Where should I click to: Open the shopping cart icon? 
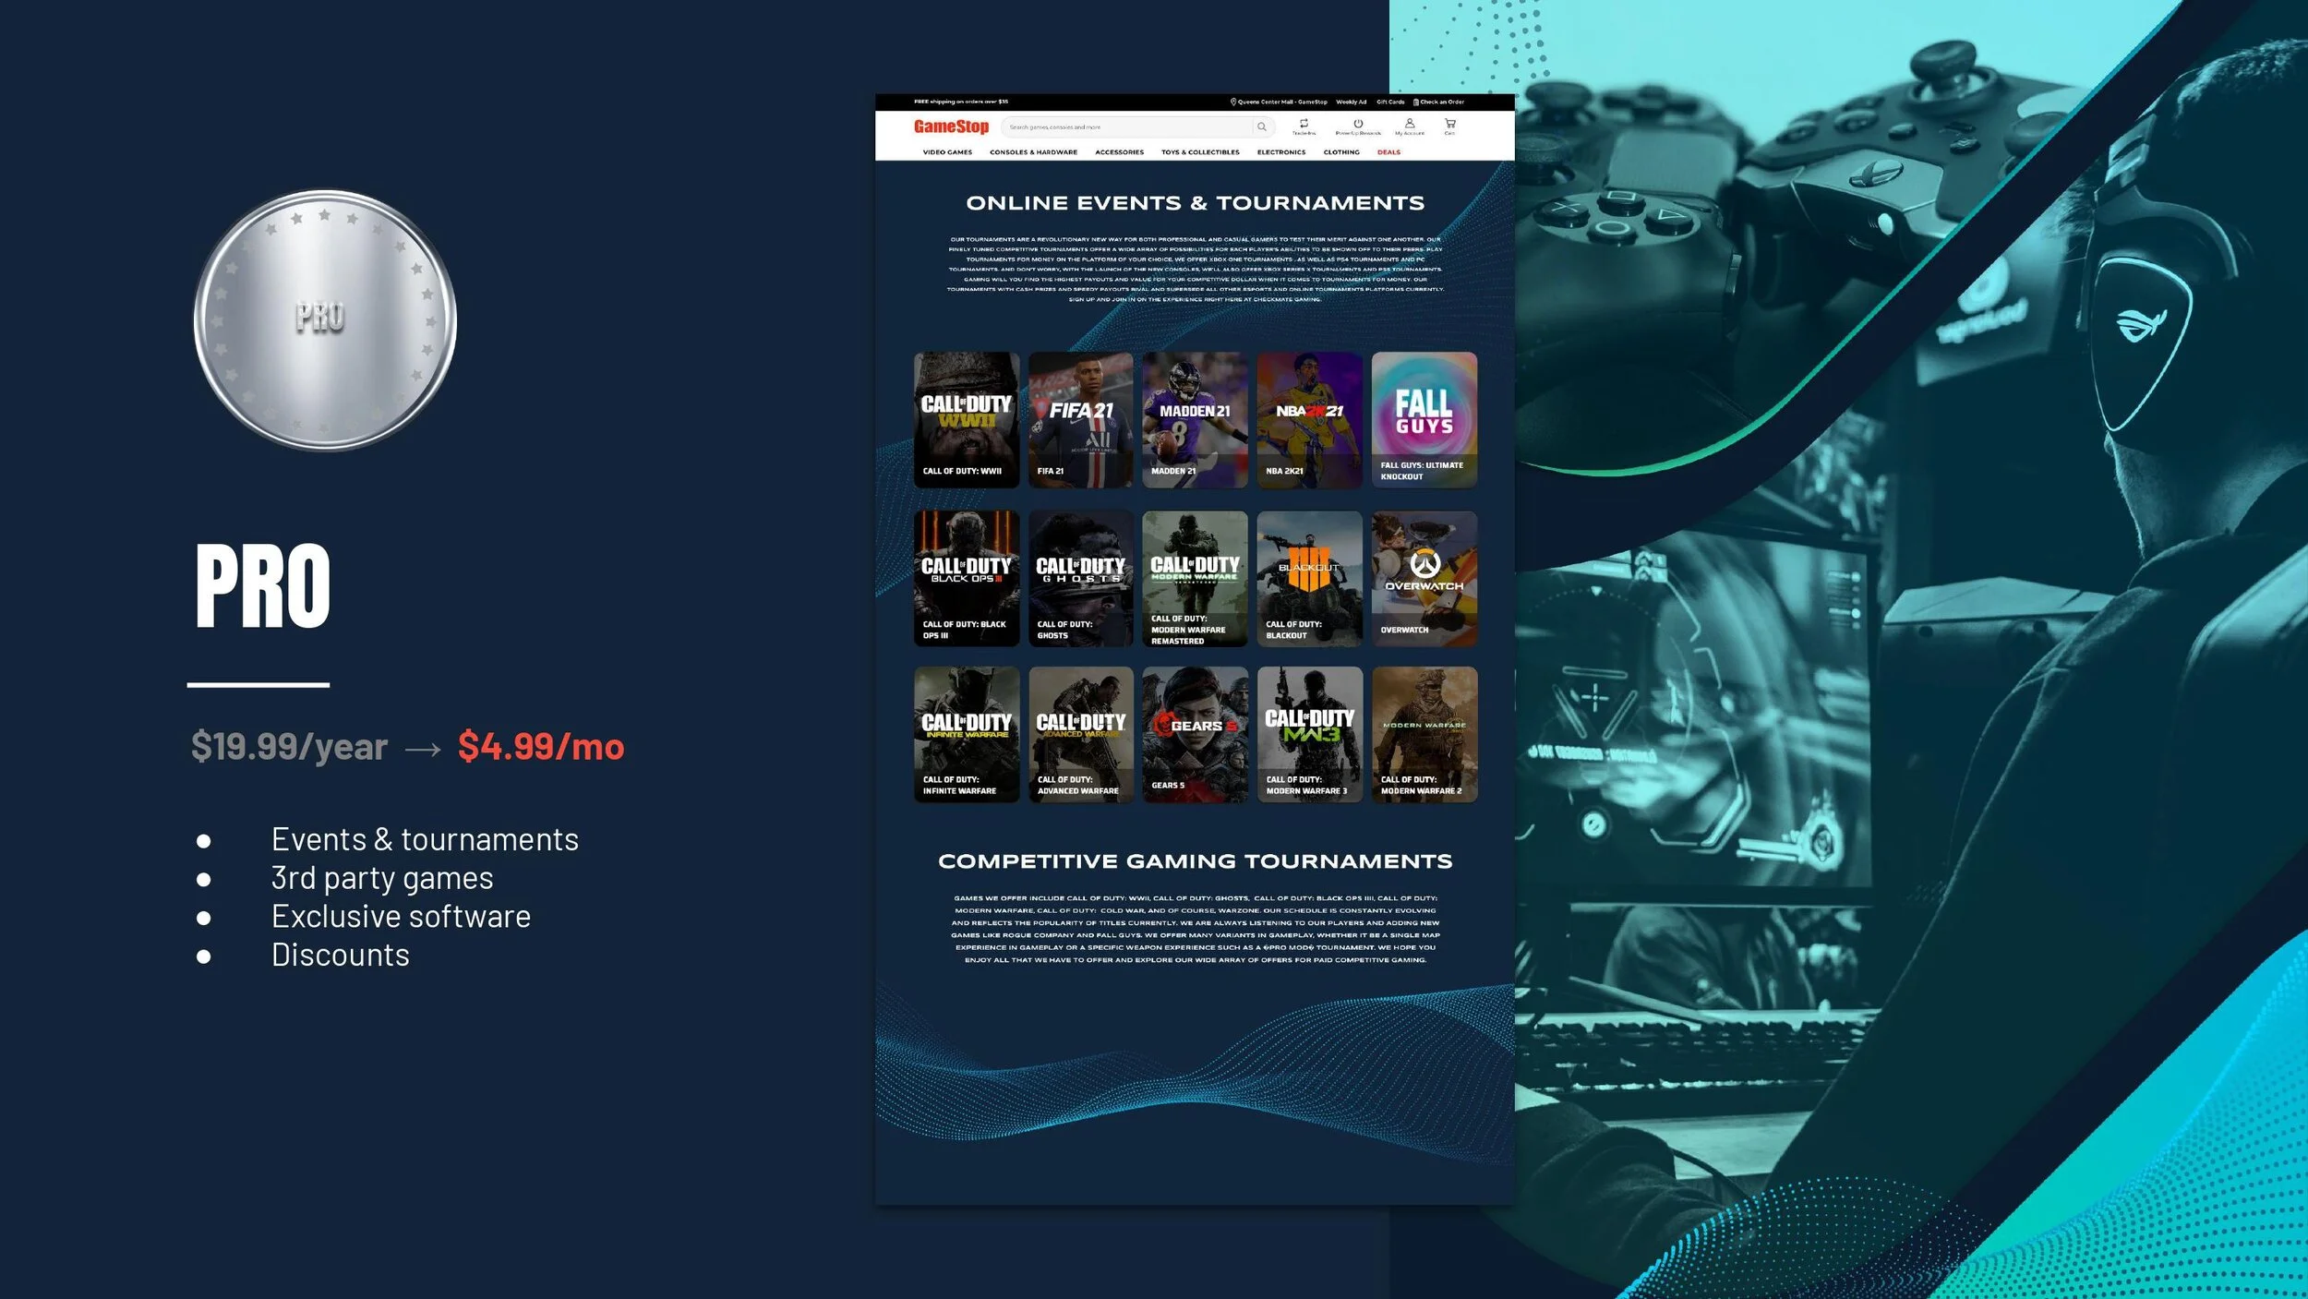point(1449,124)
